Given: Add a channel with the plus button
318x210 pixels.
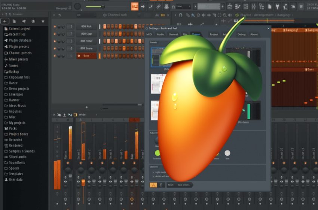Looking at the screenshot, I should pyautogui.click(x=86, y=107).
